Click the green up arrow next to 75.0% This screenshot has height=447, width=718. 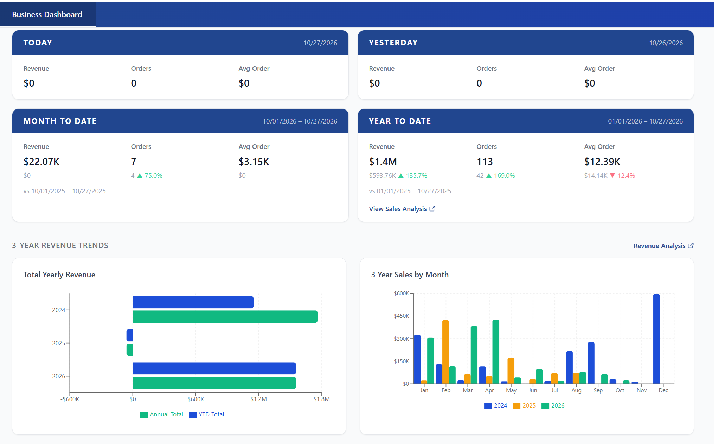click(140, 176)
